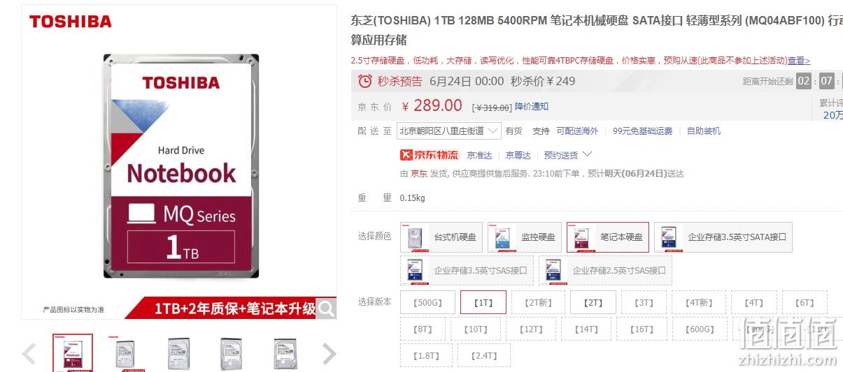Expand the delivery services chevron after 预约送货
Screen dimensions: 843x372
tap(587, 154)
